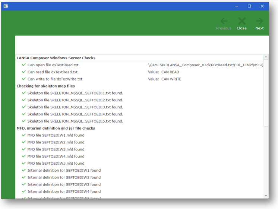This screenshot has height=209, width=278.
Task: Click checkmark beside SKELETON_MSSQL_SEFTOEDI1.txt
Action: tap(24, 93)
